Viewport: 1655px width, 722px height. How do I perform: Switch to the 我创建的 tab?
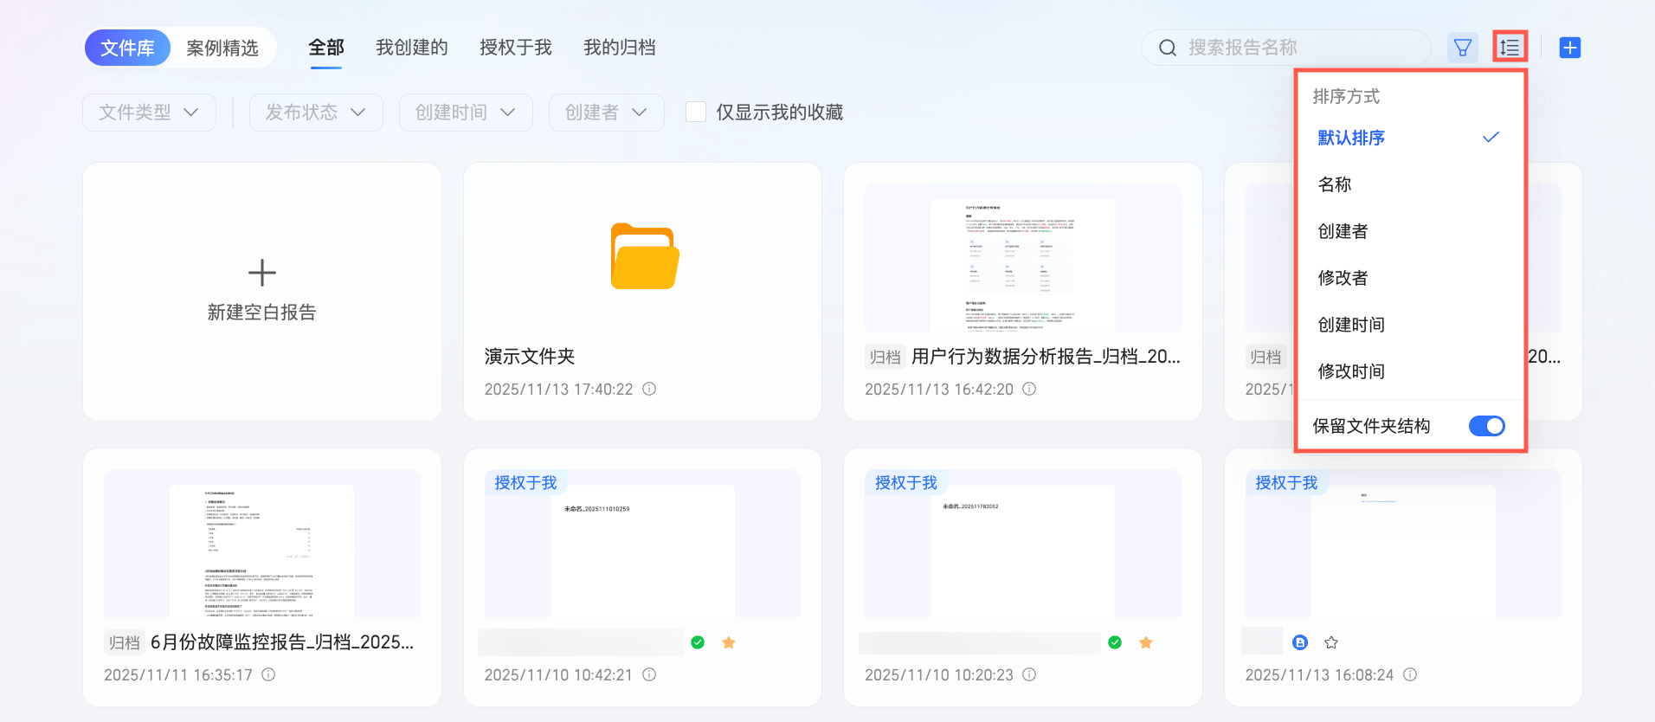coord(412,48)
